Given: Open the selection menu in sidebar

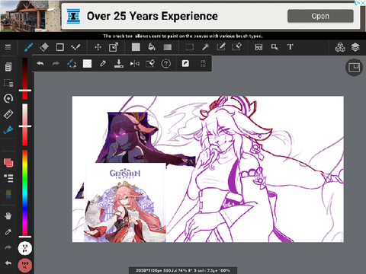Looking at the screenshot, I should click(8, 83).
